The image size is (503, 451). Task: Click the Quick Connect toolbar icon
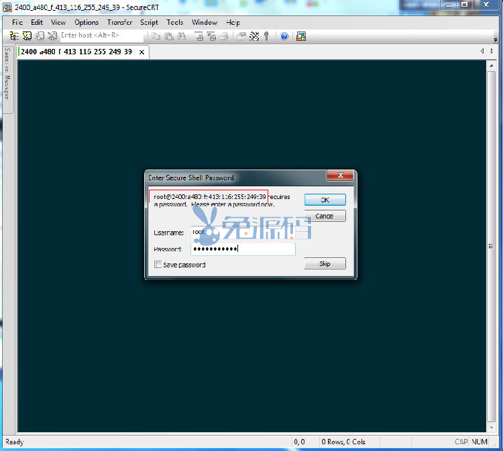pyautogui.click(x=27, y=36)
